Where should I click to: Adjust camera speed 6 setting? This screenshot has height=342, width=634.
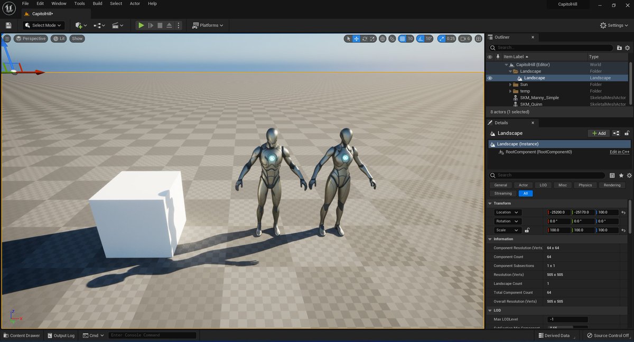click(x=465, y=39)
